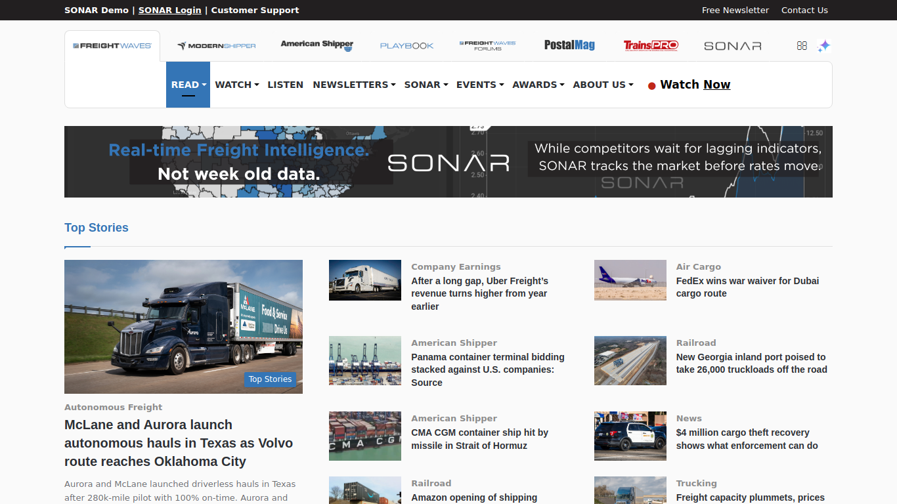Image resolution: width=897 pixels, height=504 pixels.
Task: Open the Uber Freight truck thumbnail
Action: coord(365,280)
